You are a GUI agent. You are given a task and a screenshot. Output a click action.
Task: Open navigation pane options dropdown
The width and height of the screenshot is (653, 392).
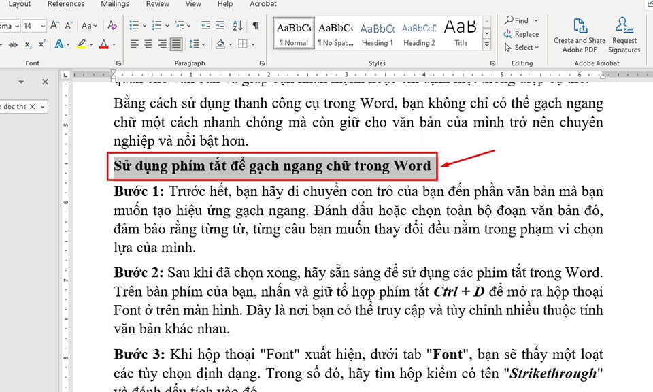click(21, 82)
